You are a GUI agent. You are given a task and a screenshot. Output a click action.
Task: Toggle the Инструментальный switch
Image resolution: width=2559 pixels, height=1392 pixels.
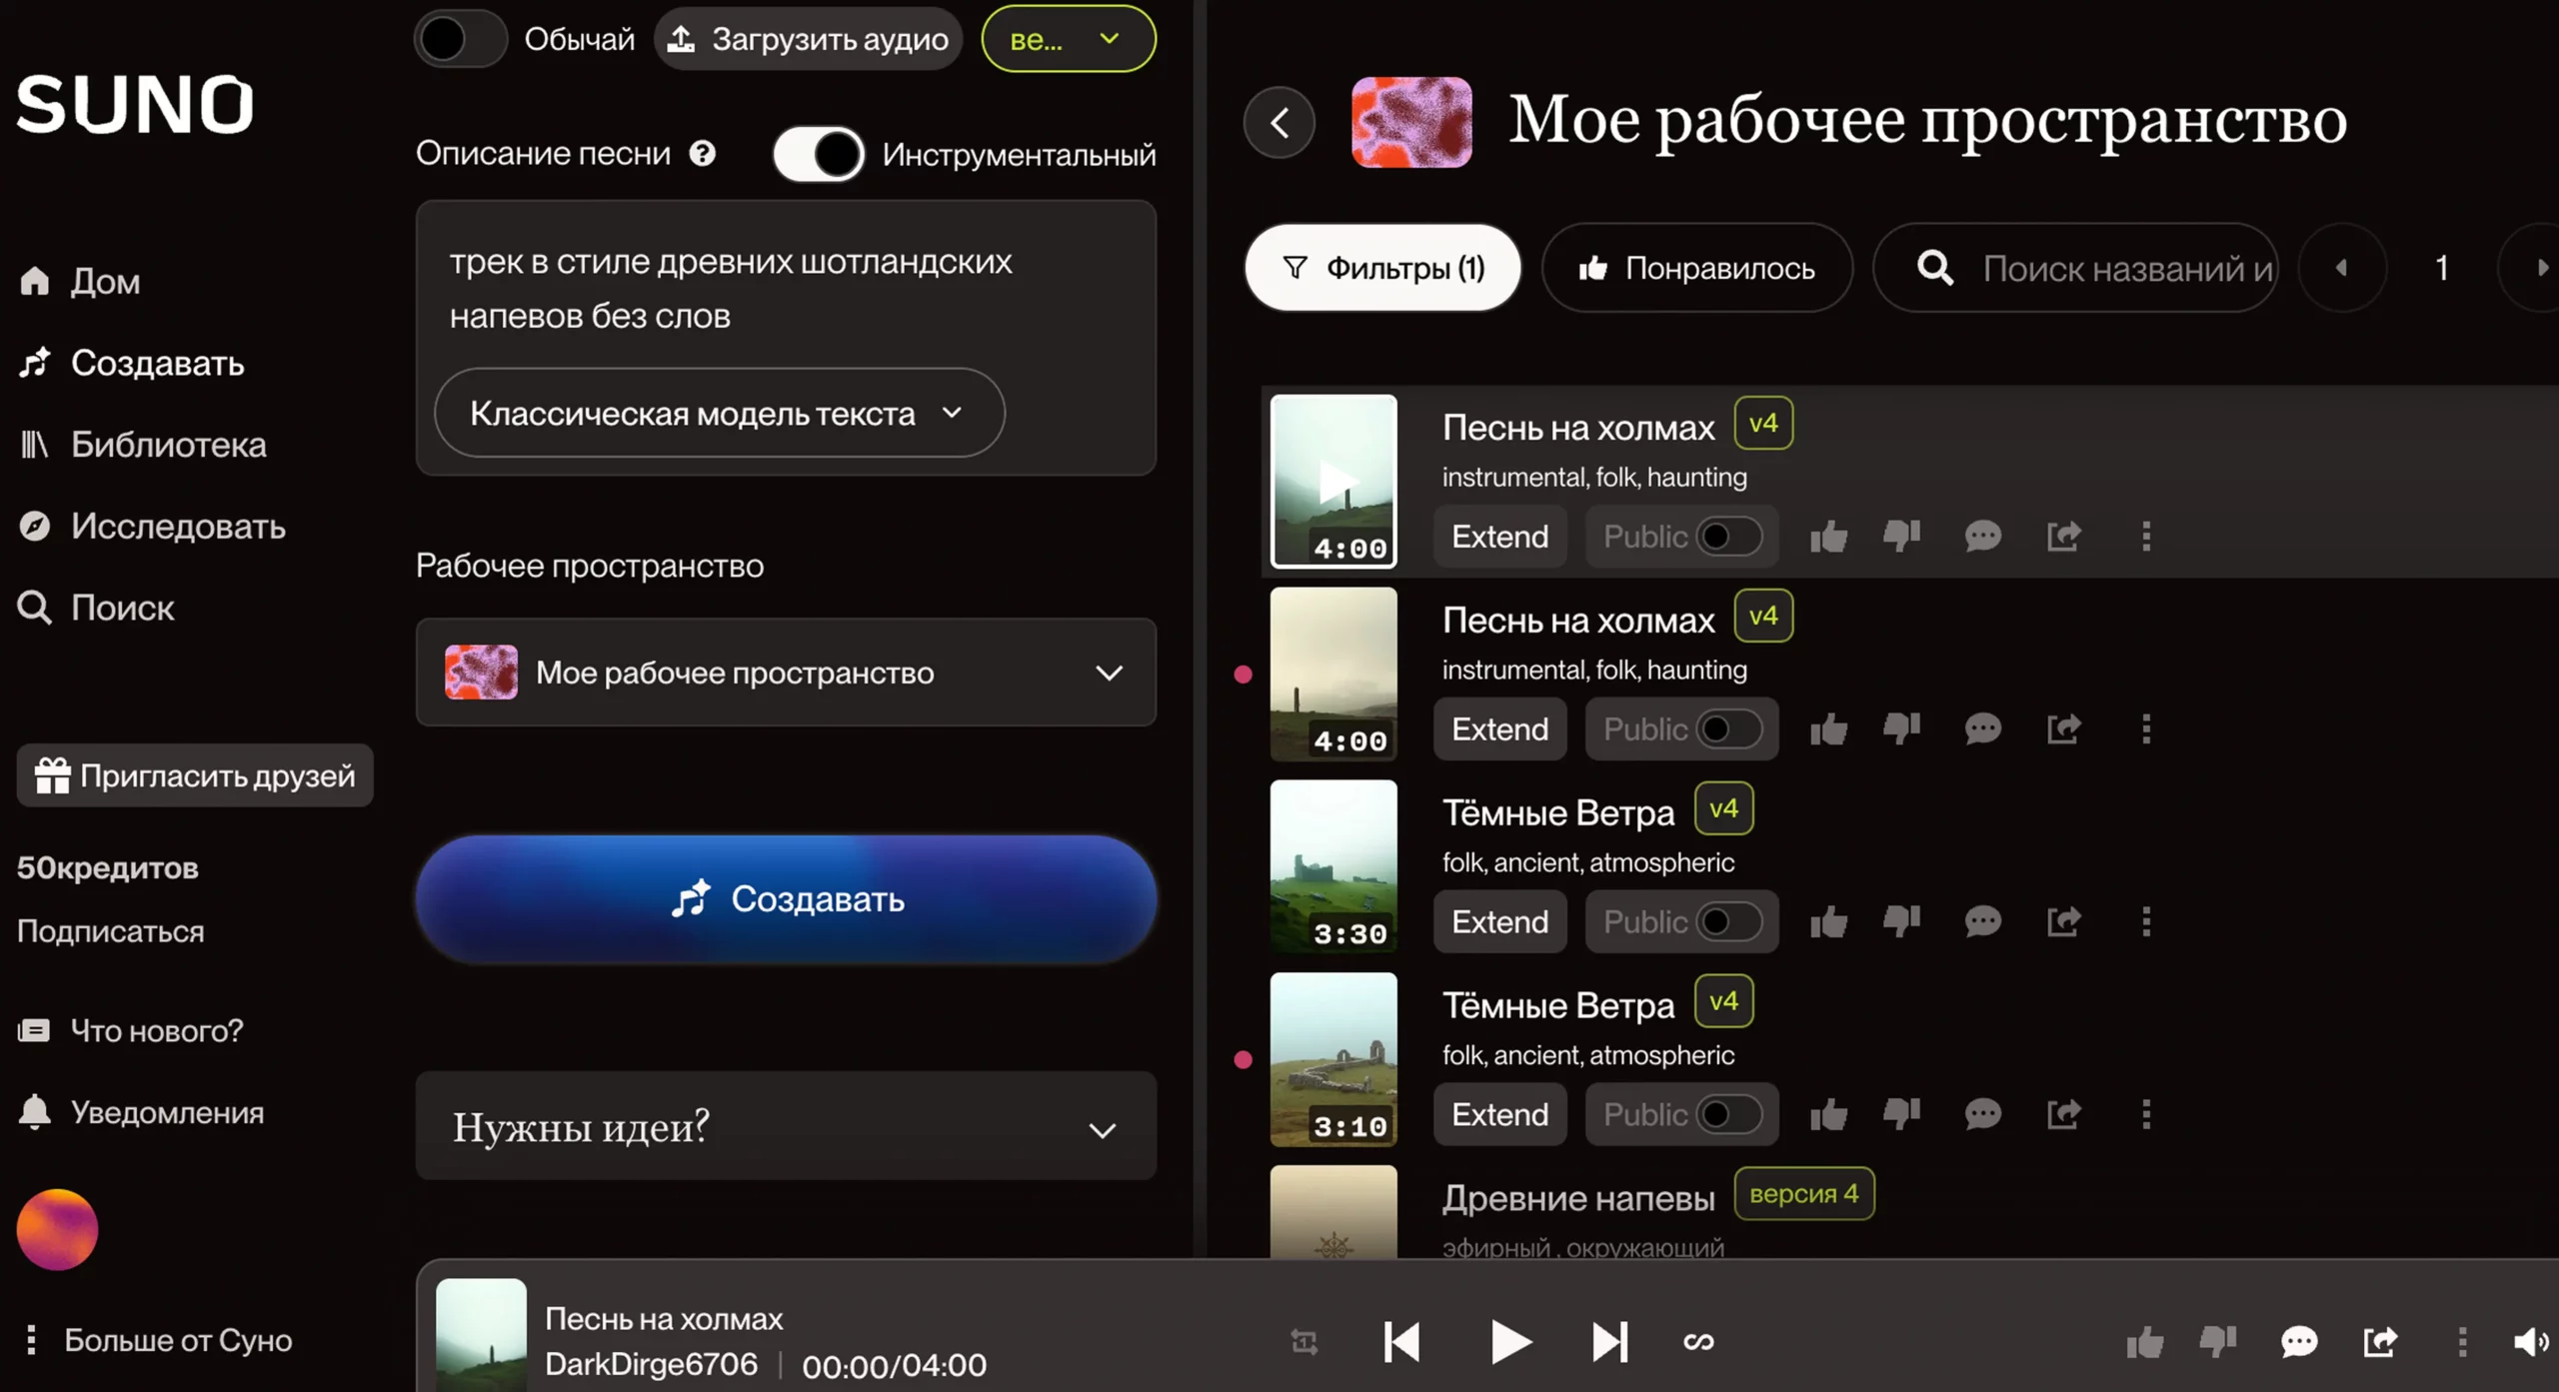(818, 154)
